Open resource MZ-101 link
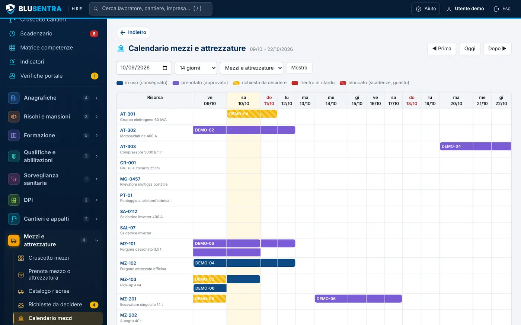This screenshot has width=521, height=325. 128,244
